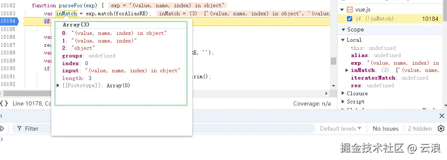
Task: Click the breakpoint marker on line 10184
Action: 9,21
